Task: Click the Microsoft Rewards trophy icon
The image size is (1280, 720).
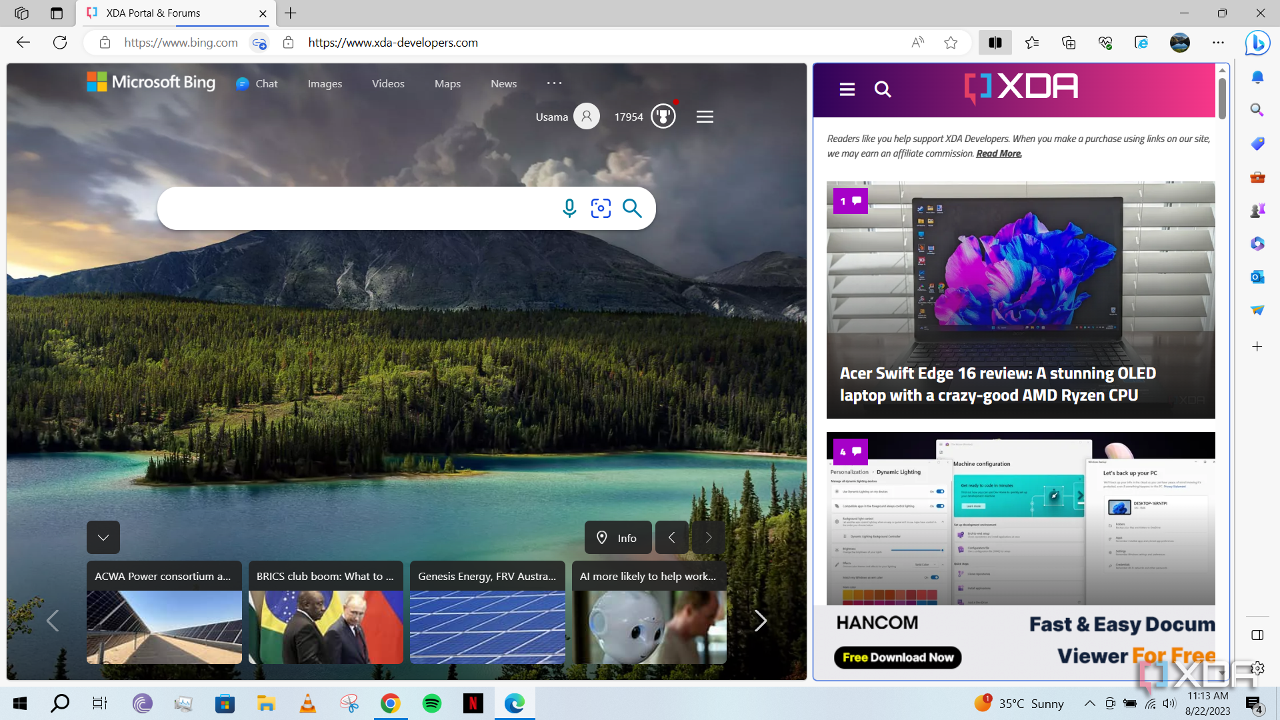Action: 663,117
